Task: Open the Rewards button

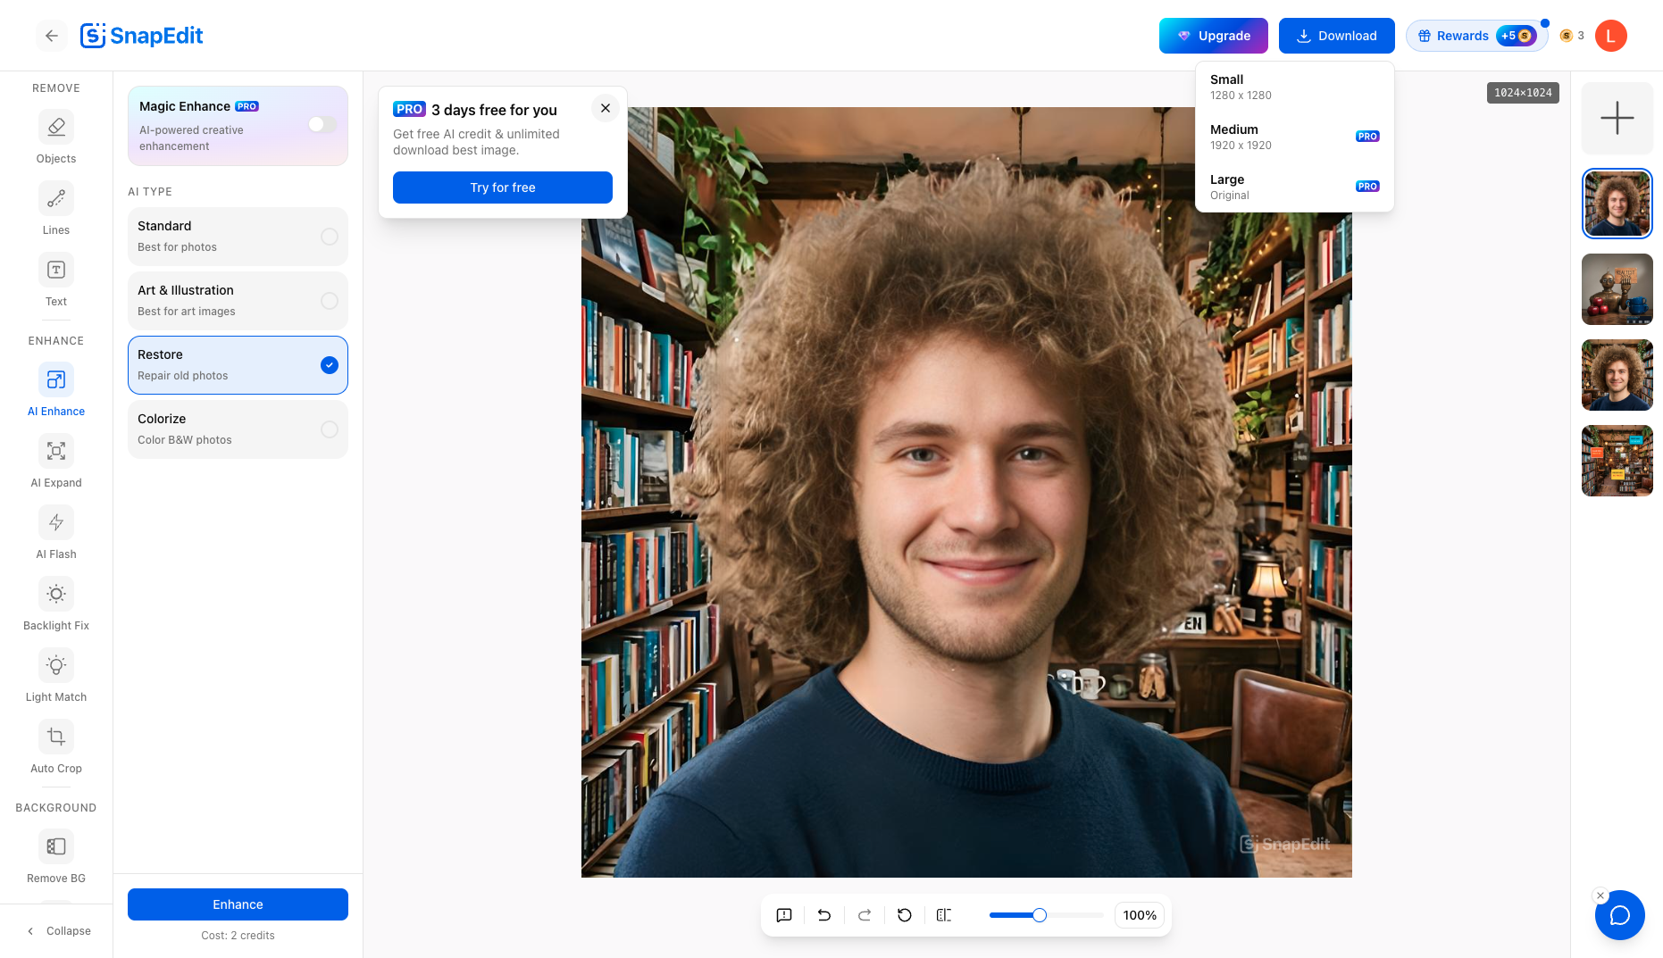Action: pos(1477,36)
